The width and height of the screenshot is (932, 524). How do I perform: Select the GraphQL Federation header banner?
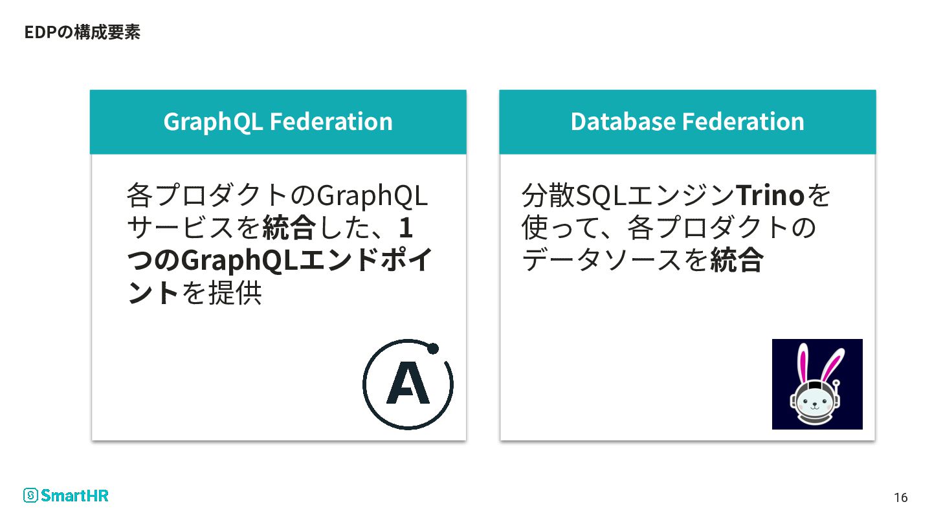[278, 122]
